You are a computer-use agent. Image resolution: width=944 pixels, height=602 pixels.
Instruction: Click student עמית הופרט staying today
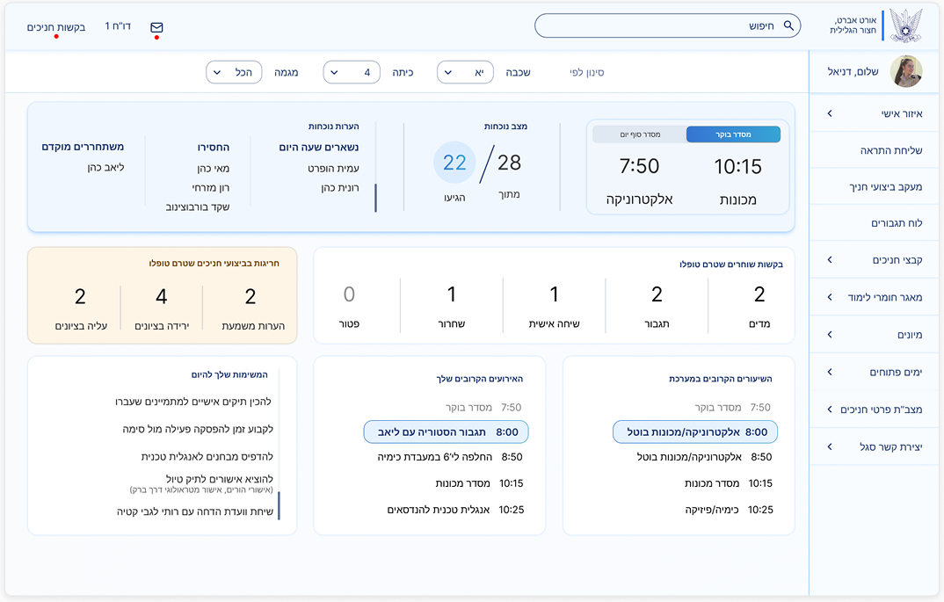click(333, 169)
